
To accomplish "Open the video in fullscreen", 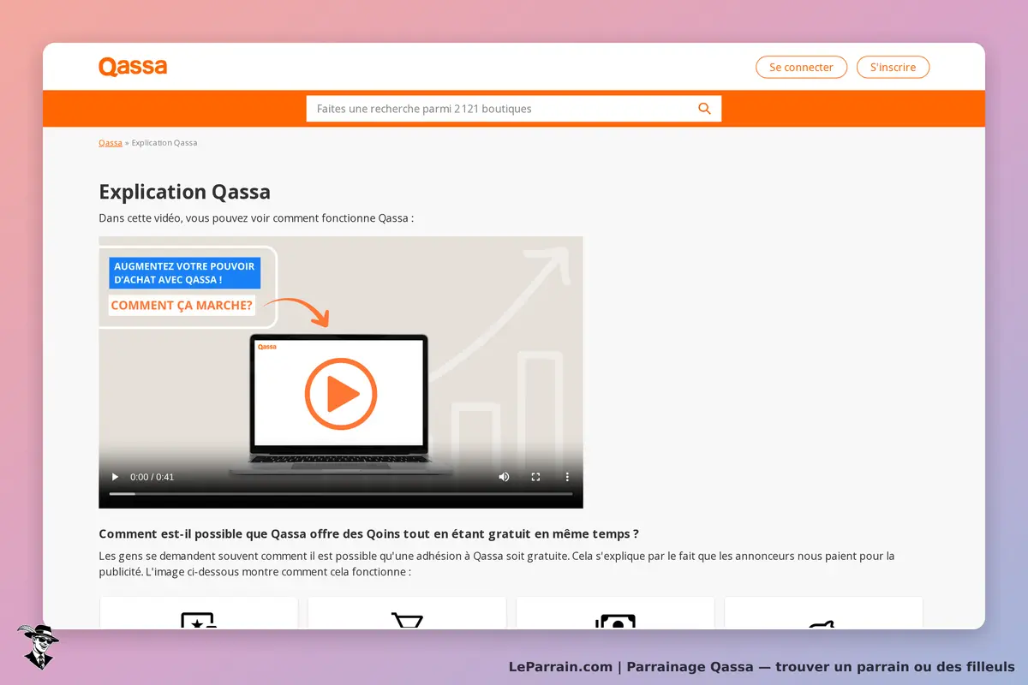I will point(536,477).
